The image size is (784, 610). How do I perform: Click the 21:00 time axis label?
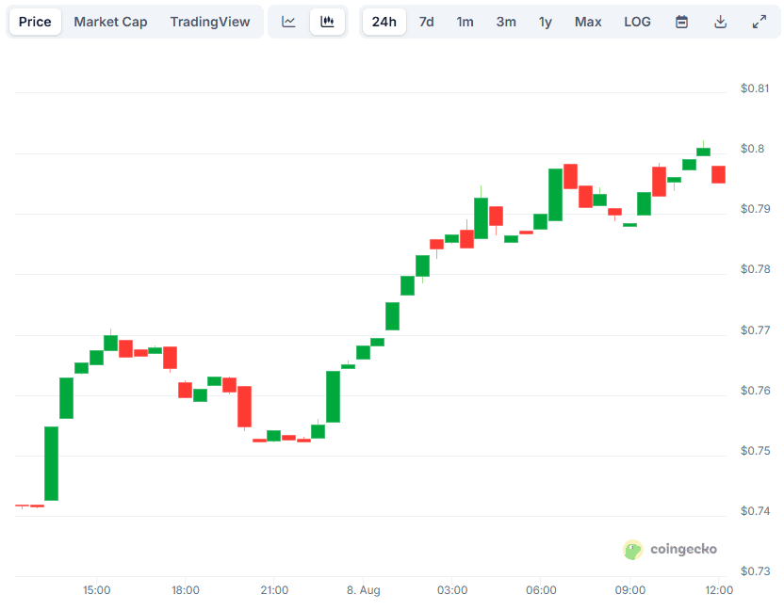(x=274, y=590)
